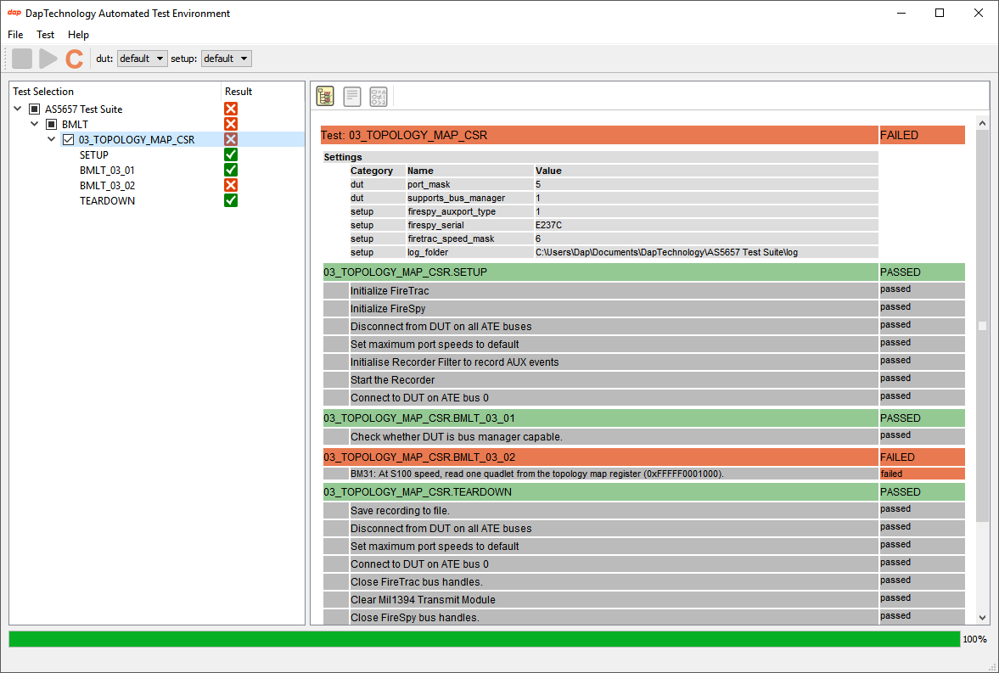
Task: Click the results scrollbar down arrow
Action: (x=982, y=617)
